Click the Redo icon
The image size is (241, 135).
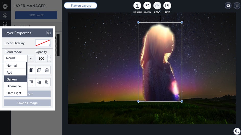point(157,6)
